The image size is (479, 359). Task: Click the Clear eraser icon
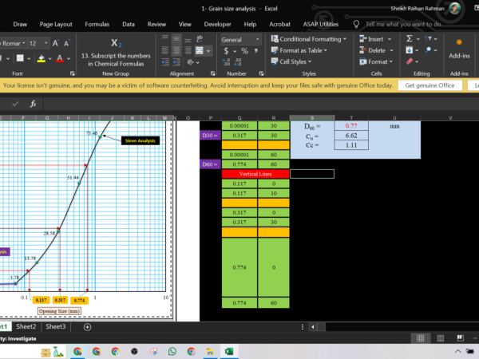click(x=410, y=61)
